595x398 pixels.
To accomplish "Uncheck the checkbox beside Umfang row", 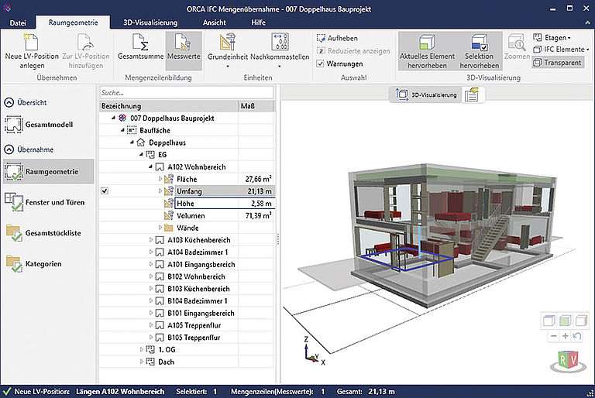I will coord(105,191).
